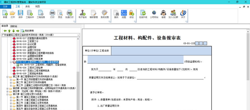
Task: Select GD-B1-223 监理通知回复单
Action: [29, 56]
